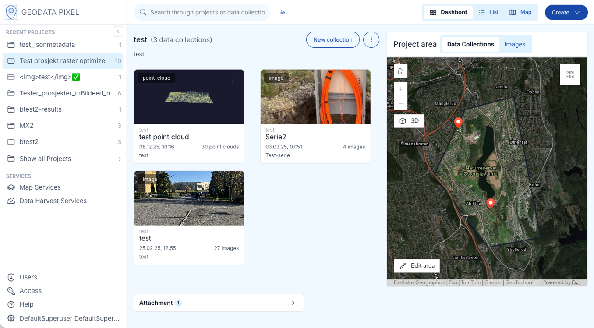Click the Access key icon
The image size is (594, 328).
coord(11,291)
